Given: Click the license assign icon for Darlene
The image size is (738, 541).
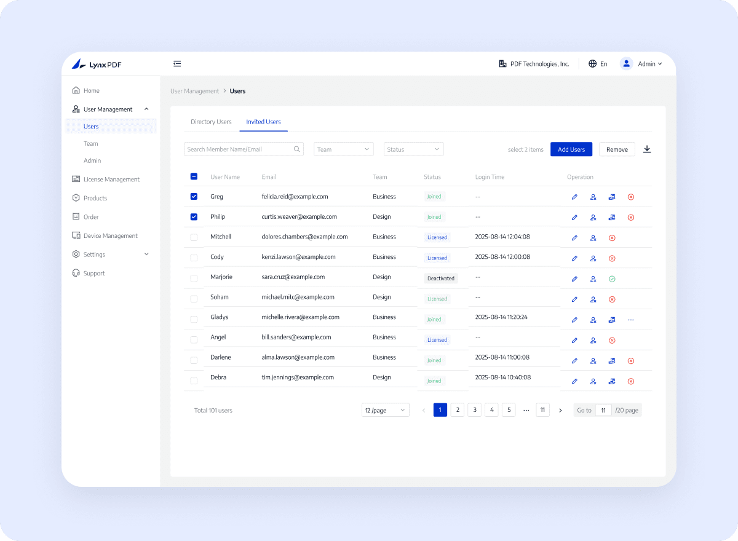Looking at the screenshot, I should [612, 361].
